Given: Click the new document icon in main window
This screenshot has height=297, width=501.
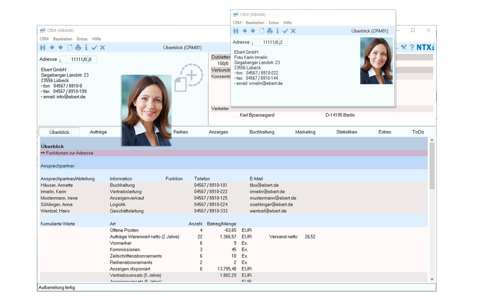Looking at the screenshot, I should coord(70,47).
